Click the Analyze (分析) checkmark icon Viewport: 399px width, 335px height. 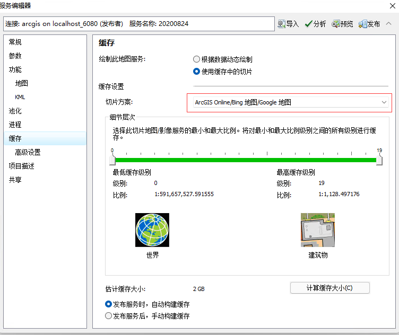coord(308,24)
